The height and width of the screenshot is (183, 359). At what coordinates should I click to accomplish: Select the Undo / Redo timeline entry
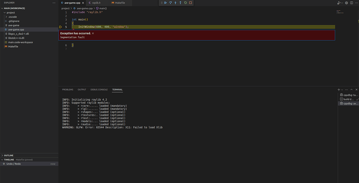click(x=29, y=164)
